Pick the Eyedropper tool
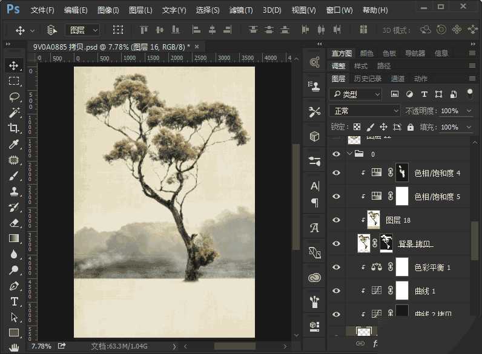 click(14, 144)
